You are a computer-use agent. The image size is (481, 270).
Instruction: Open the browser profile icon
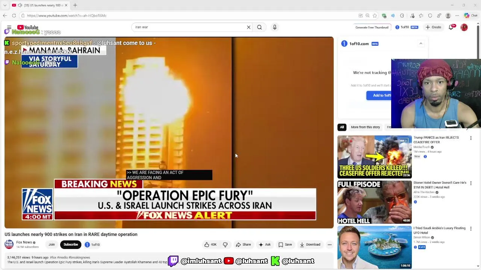[448, 15]
